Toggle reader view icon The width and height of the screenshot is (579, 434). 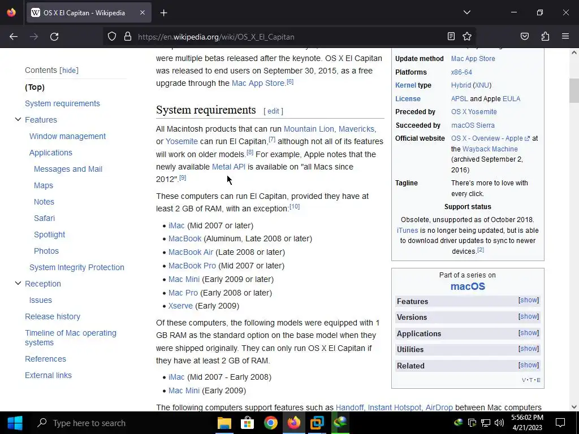pos(451,36)
